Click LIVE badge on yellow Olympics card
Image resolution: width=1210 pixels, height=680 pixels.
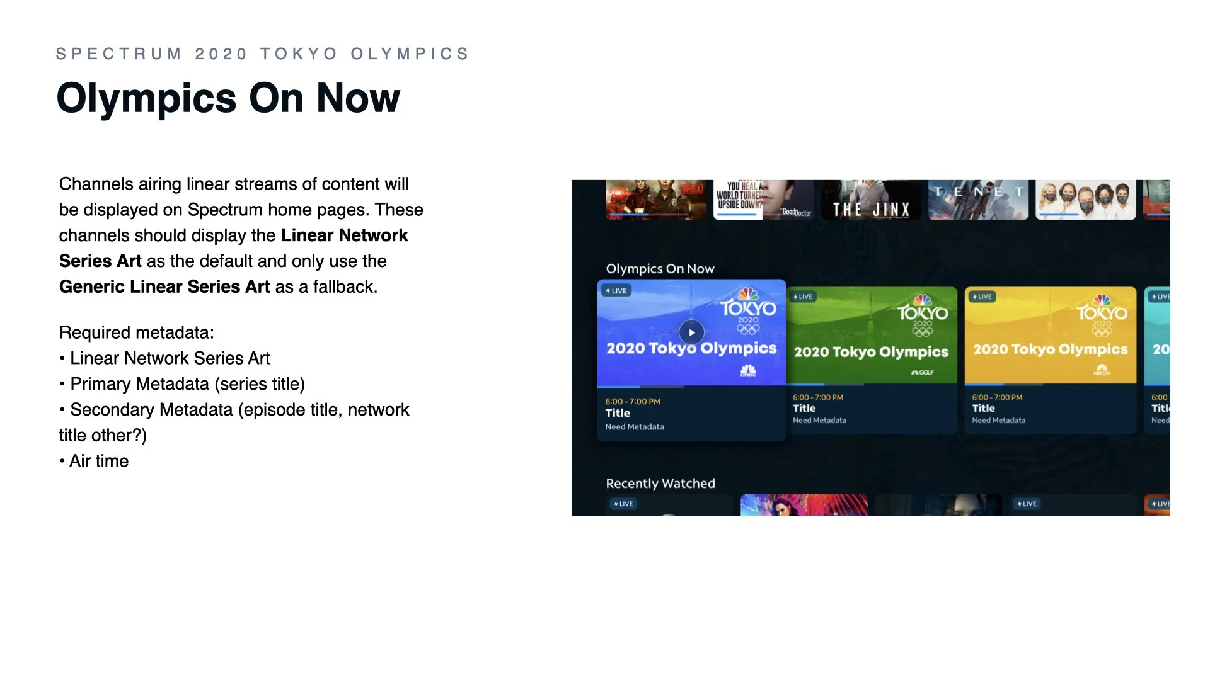tap(982, 297)
